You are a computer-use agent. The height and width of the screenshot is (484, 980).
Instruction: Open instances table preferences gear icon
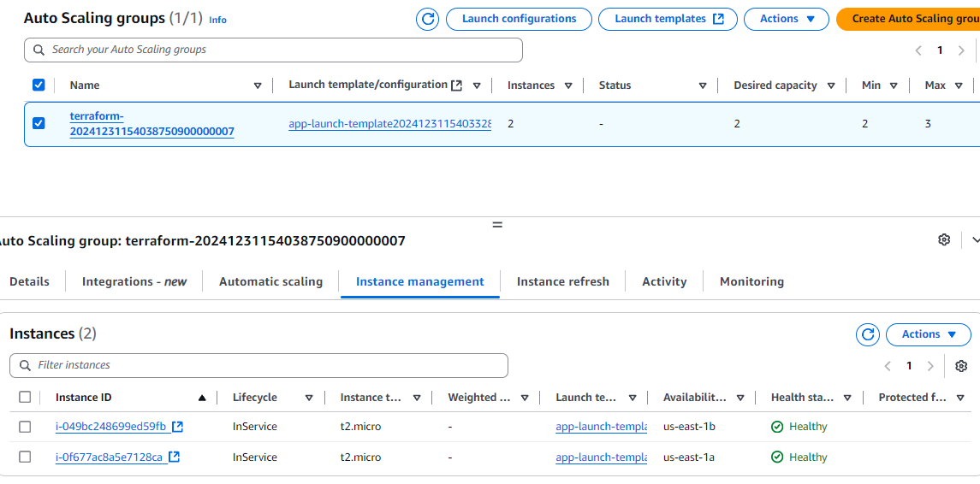[x=961, y=366]
